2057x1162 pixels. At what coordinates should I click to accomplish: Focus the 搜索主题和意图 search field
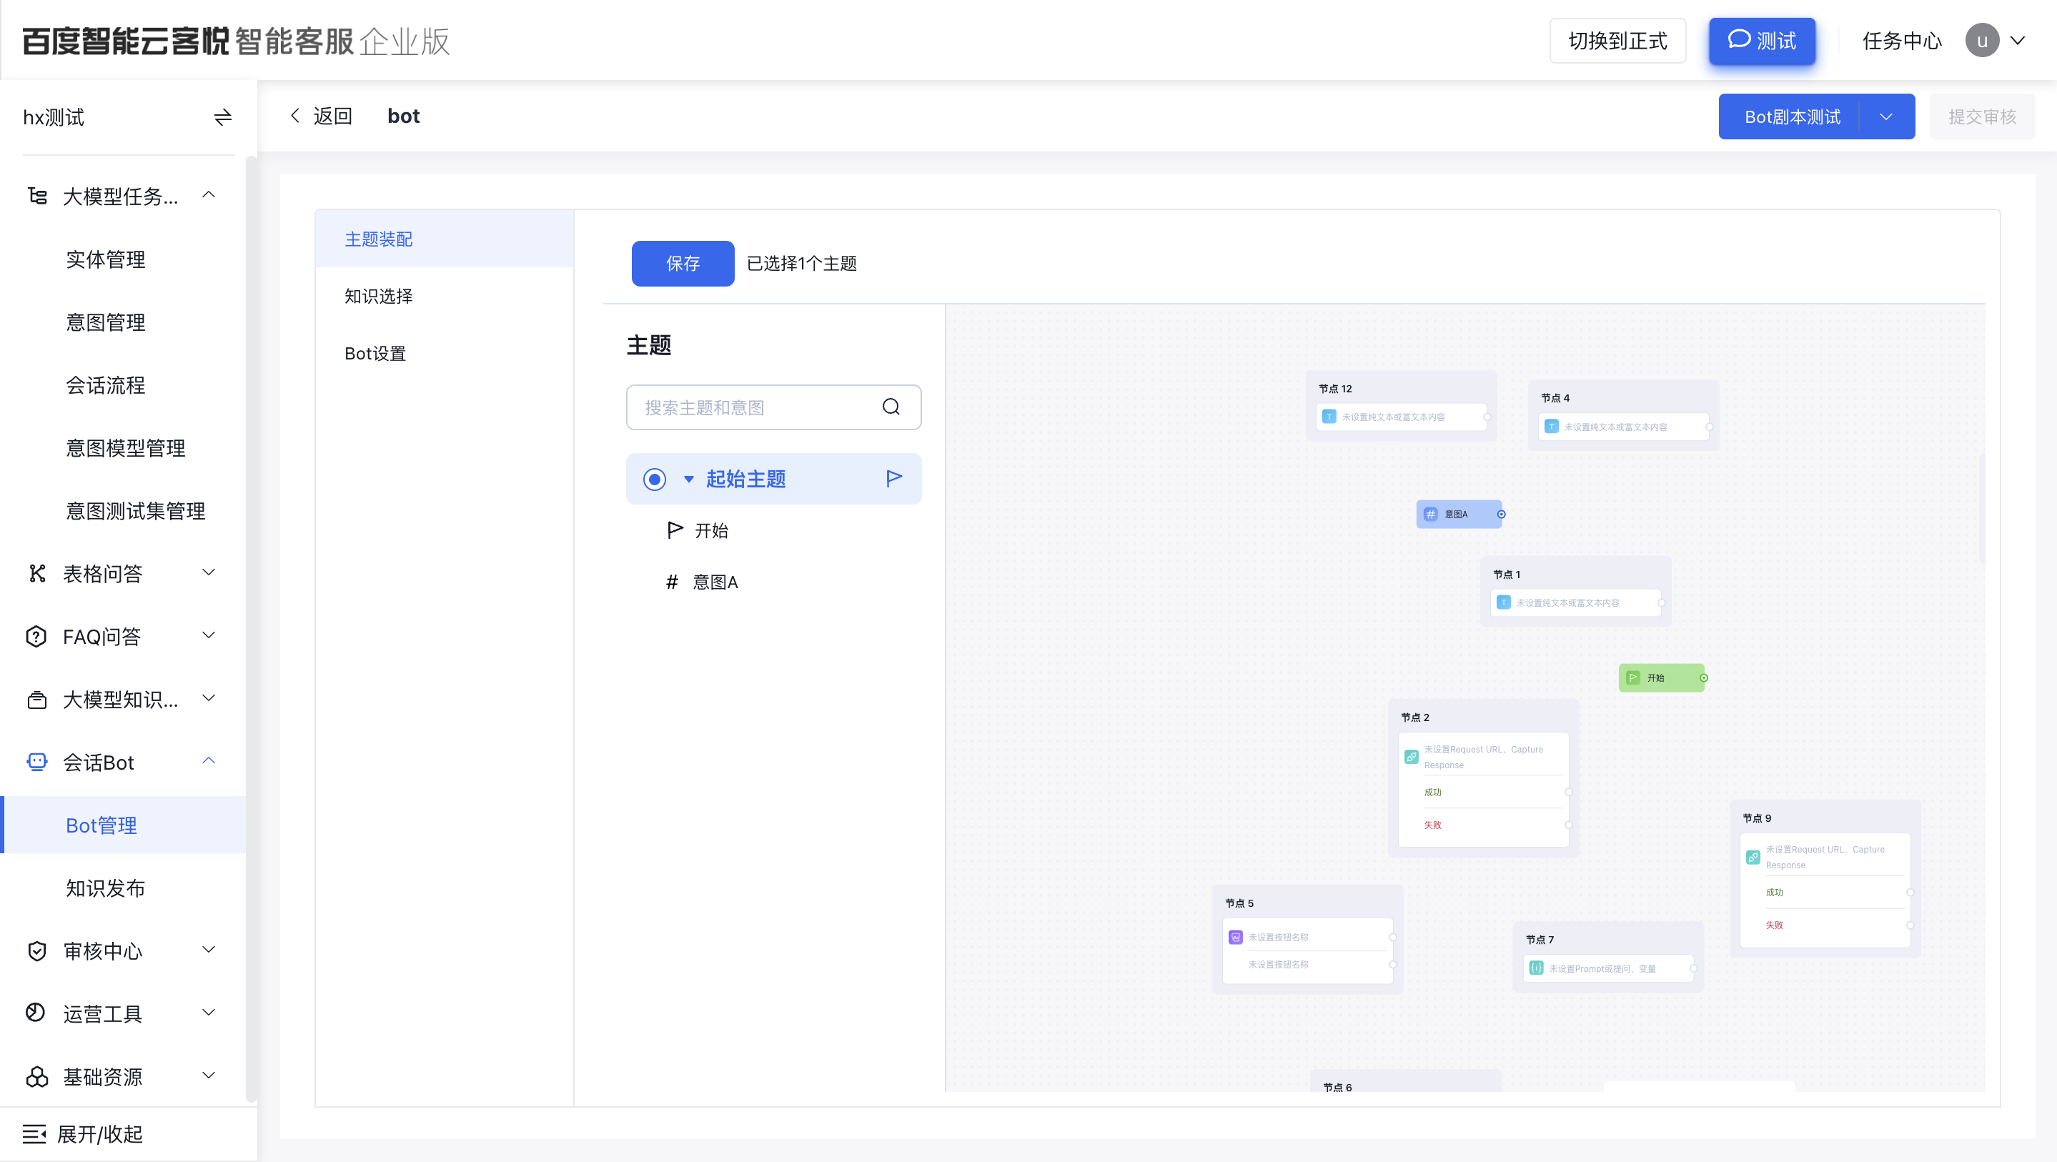773,407
